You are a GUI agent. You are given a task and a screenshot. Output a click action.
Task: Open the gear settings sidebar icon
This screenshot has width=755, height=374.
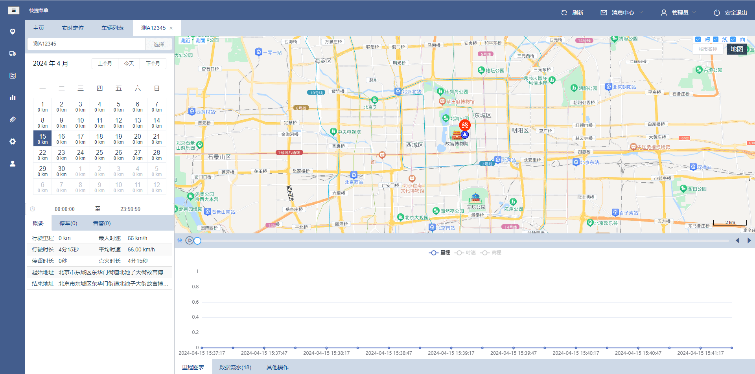pyautogui.click(x=13, y=141)
